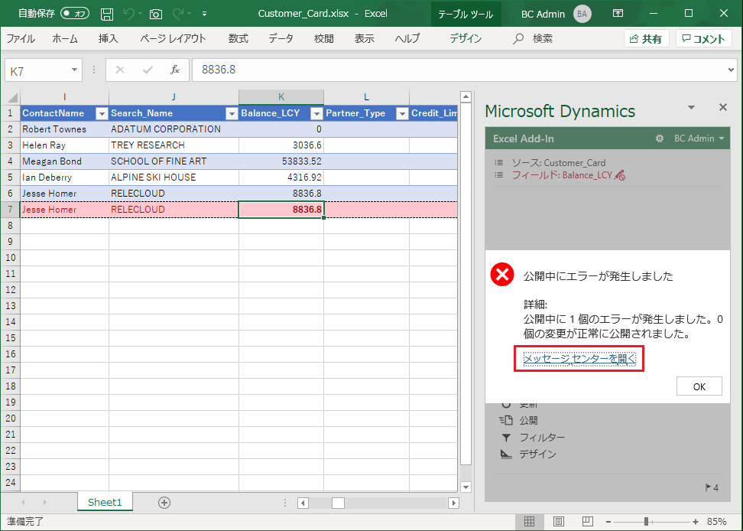The image size is (743, 531).
Task: Switch to the ページ レイアウト tab
Action: pos(173,38)
